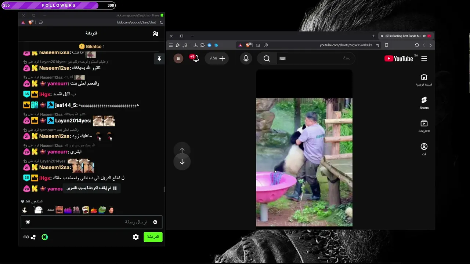This screenshot has height=264, width=470.
Task: Click the إنشاء create button on YouTube
Action: pos(217,58)
